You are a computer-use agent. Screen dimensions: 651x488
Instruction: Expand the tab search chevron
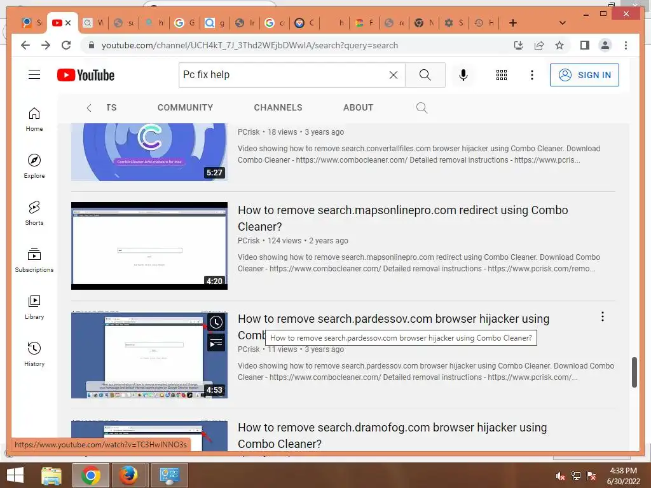tap(563, 23)
